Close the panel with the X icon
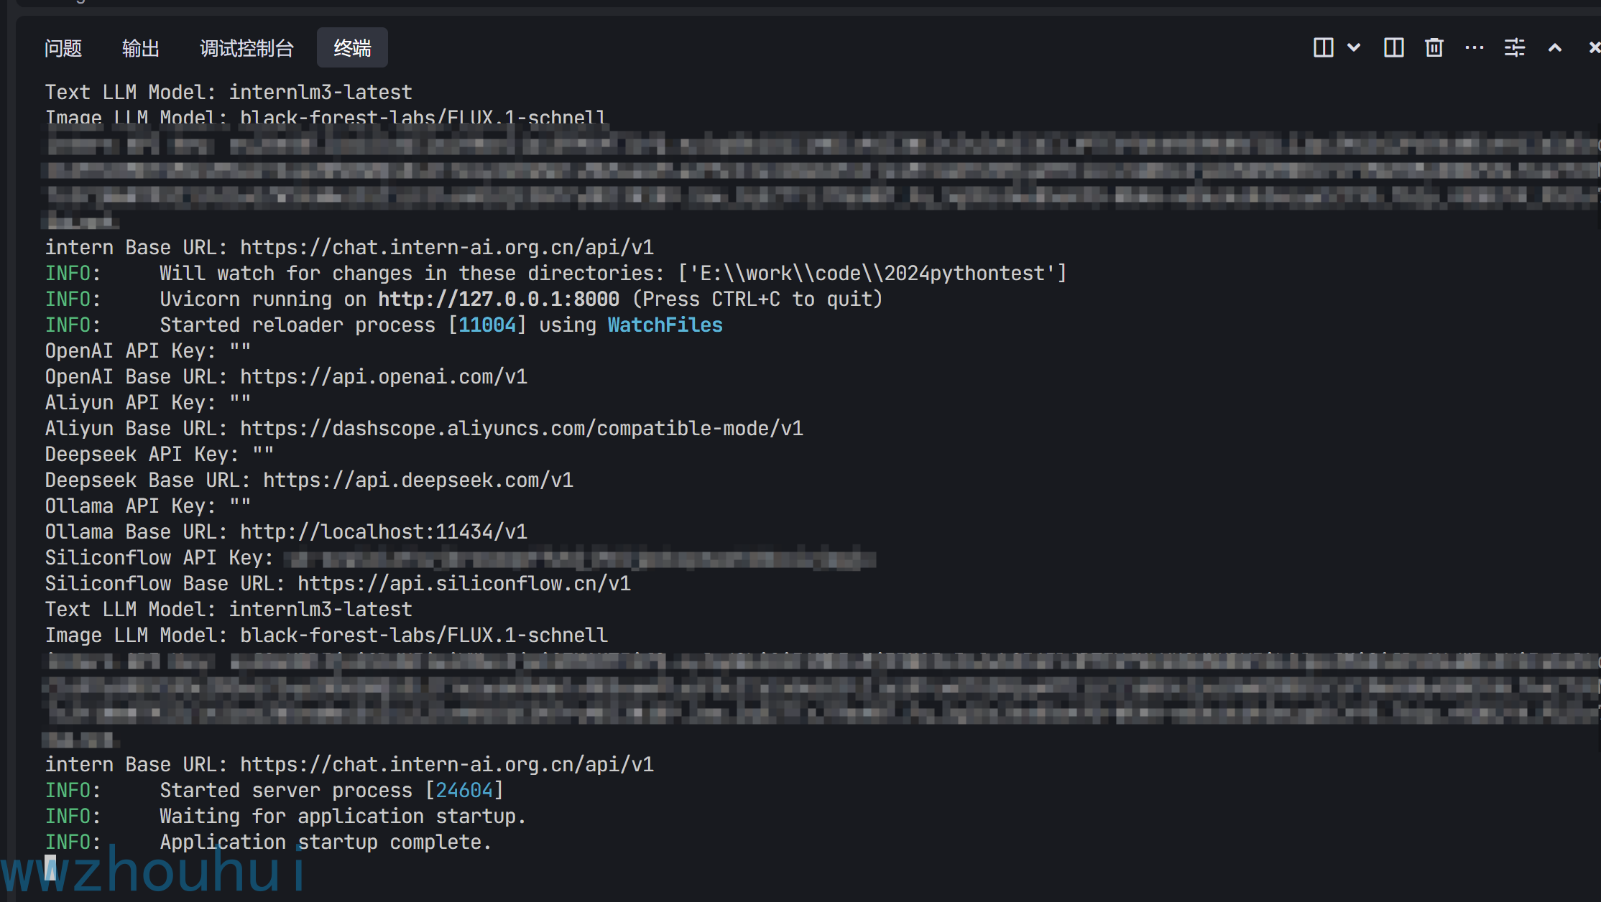 click(1594, 47)
